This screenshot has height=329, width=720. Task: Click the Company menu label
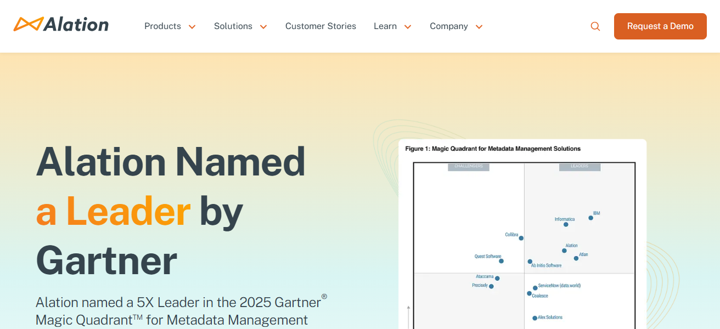point(449,26)
